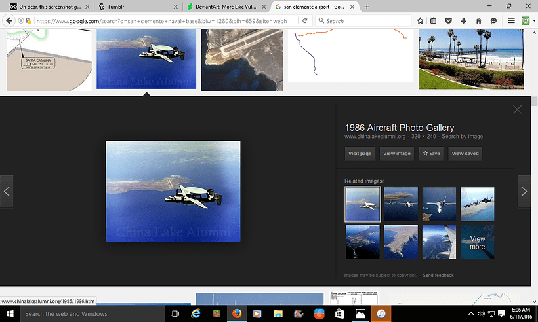The image size is (538, 322).
Task: Bookmark this page with the star icon
Action: click(420, 21)
